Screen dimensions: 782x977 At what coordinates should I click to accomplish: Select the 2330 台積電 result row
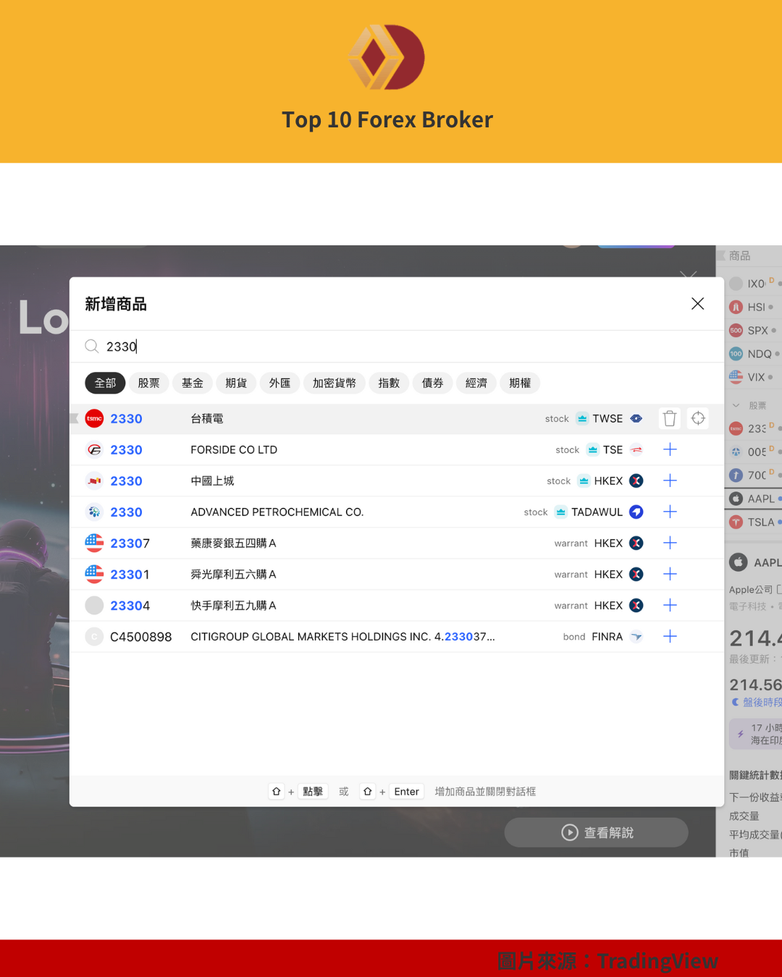click(397, 418)
